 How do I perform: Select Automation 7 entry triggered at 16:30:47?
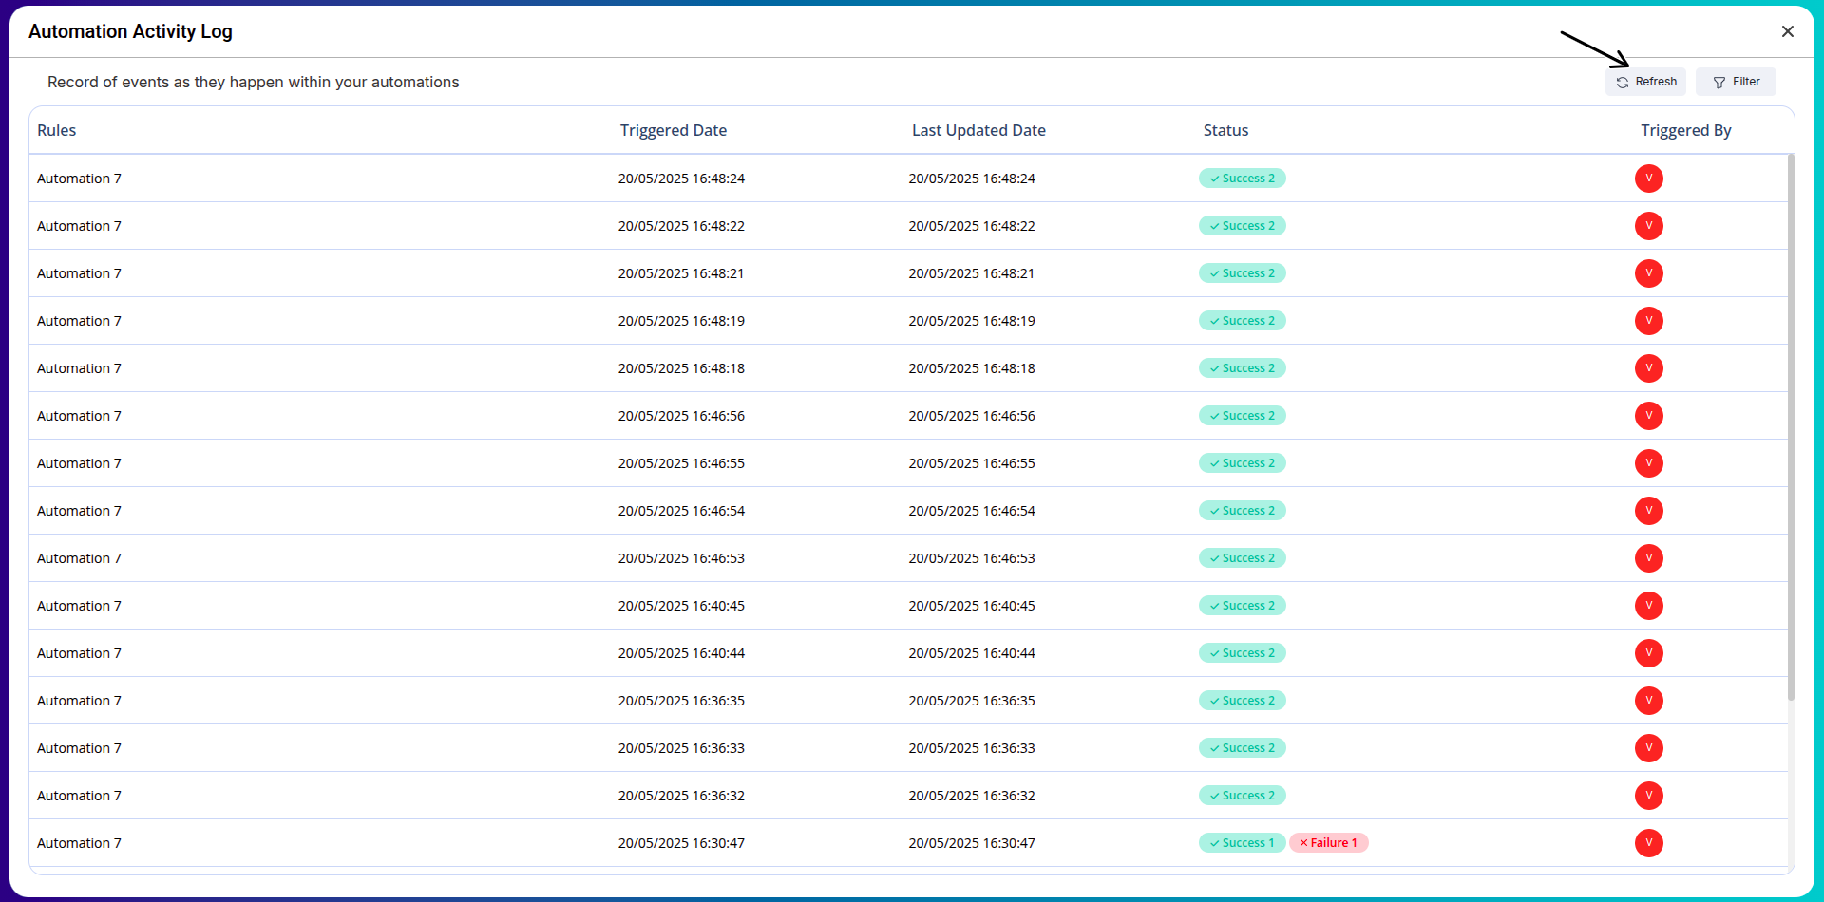coord(79,843)
